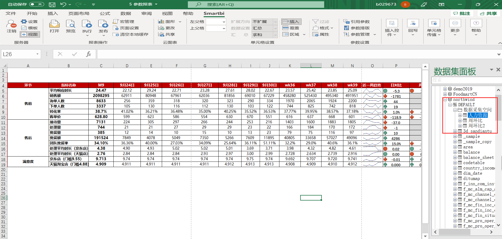Select the 人力资源 table
Viewport: 502px width, 239px height.
[478, 115]
